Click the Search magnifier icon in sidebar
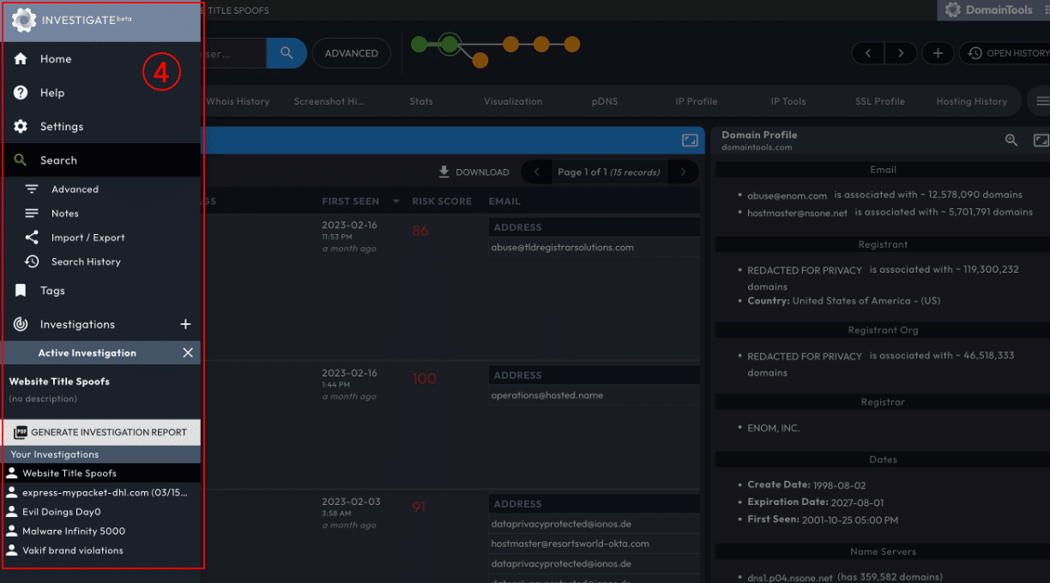Screen dimensions: 1050x583 (21, 160)
